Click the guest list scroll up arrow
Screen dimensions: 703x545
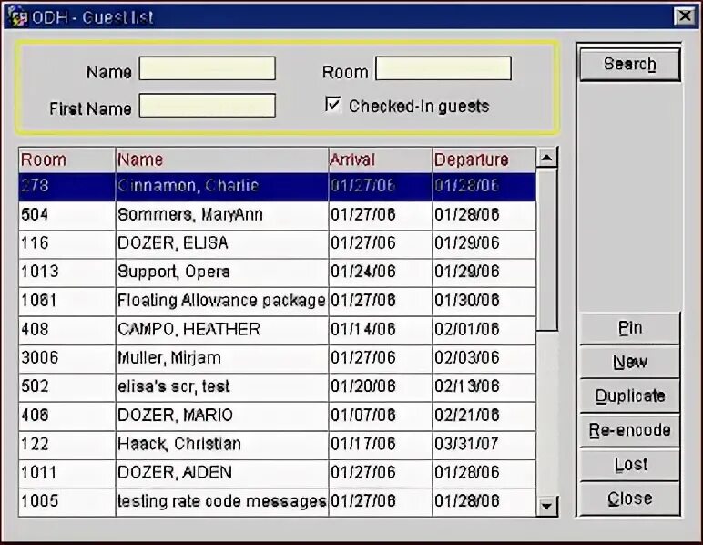coord(547,158)
